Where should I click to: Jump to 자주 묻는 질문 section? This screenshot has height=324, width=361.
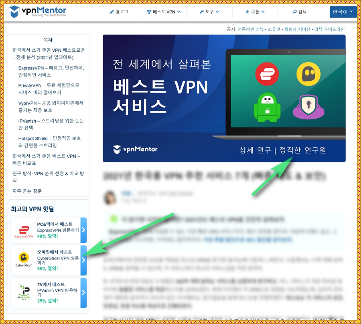pos(27,191)
